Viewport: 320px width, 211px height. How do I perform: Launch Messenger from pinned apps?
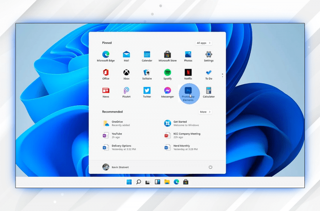click(x=167, y=91)
